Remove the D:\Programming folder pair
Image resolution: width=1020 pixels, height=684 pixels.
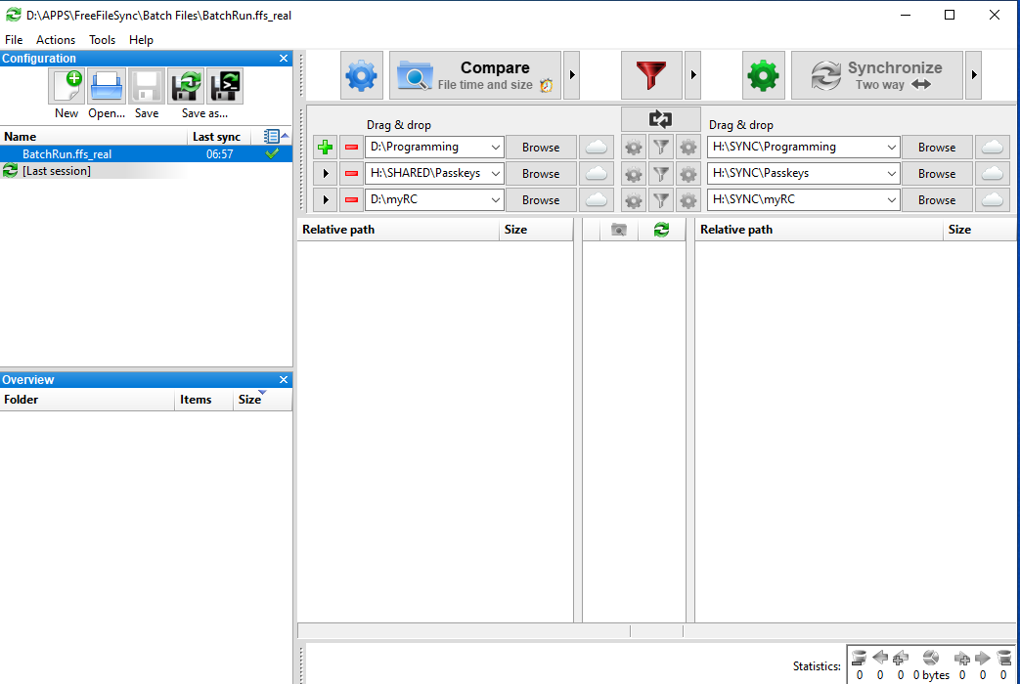[351, 148]
